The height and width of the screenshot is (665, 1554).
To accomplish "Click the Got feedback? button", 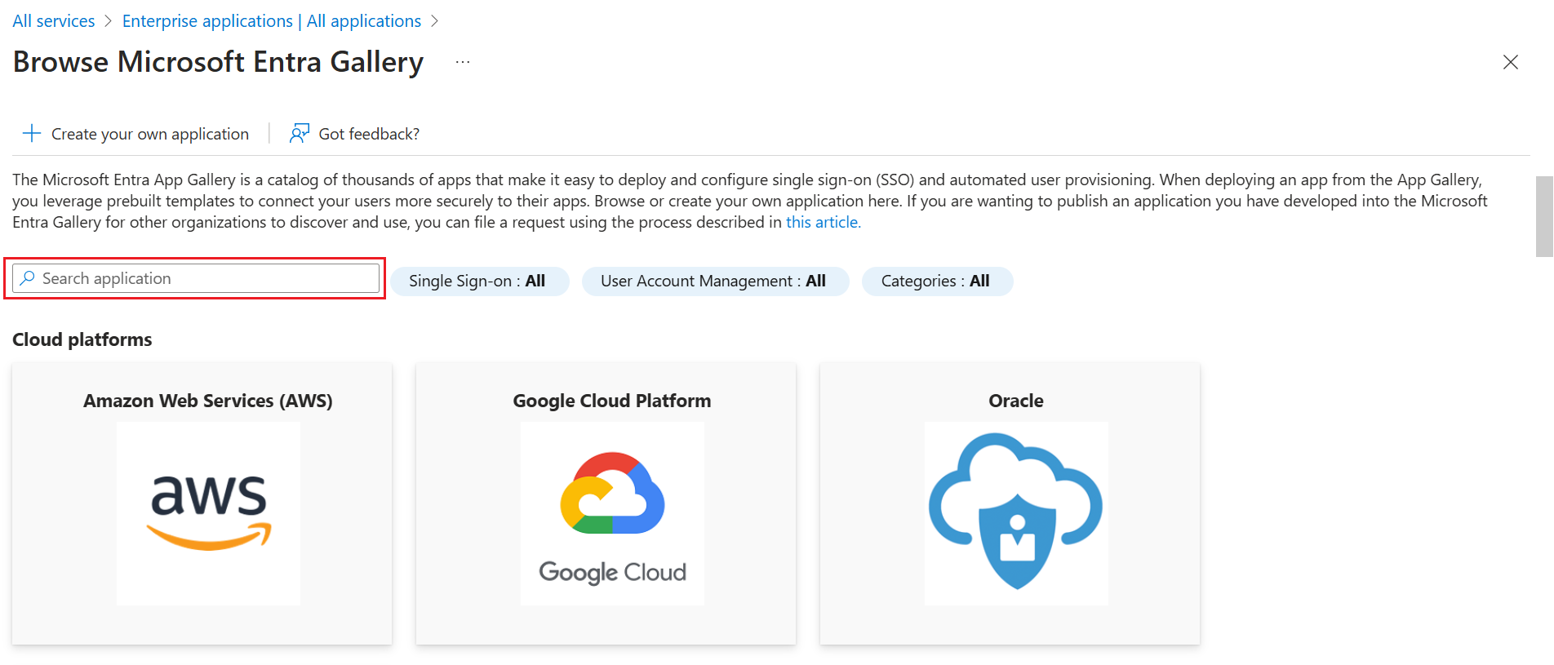I will 354,133.
